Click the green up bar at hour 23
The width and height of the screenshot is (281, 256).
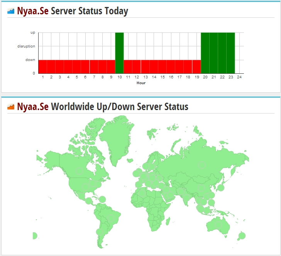click(x=231, y=53)
